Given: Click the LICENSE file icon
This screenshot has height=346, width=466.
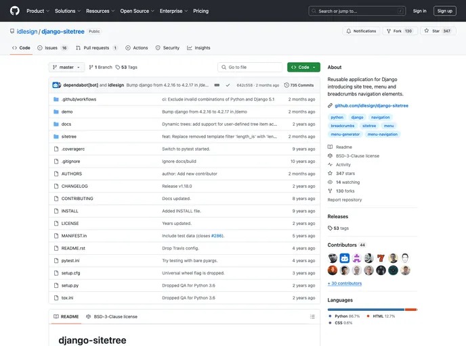Looking at the screenshot, I should tap(56, 224).
